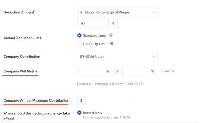Click the Catch-Up Limit label text
This screenshot has height=123, width=201.
click(95, 44)
